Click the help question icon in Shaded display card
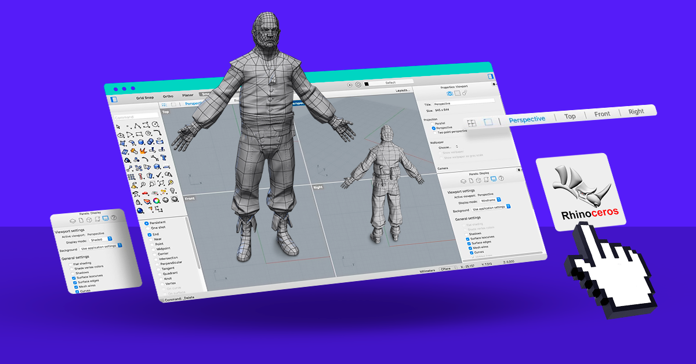 [114, 218]
